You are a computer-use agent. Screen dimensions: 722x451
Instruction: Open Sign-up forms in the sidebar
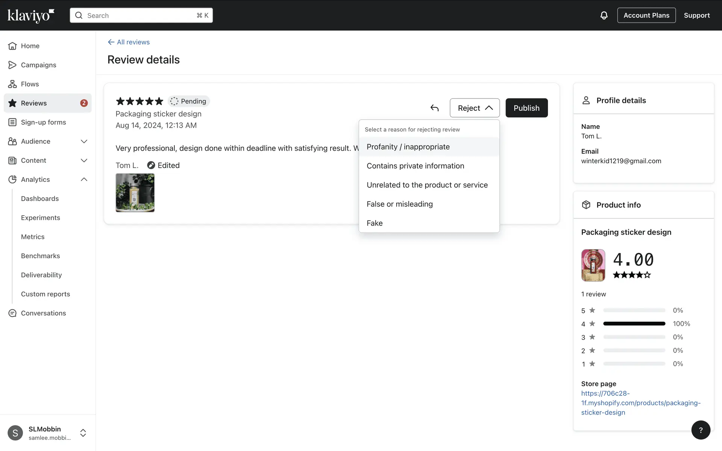point(43,122)
